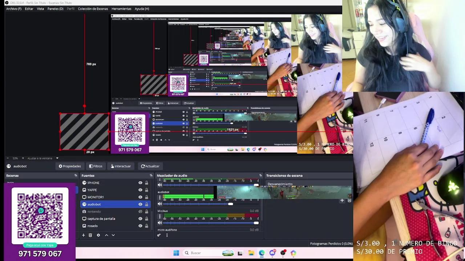Viewport: 465px width, 261px height.
Task: Open the Archivo (F) menu
Action: (14, 9)
